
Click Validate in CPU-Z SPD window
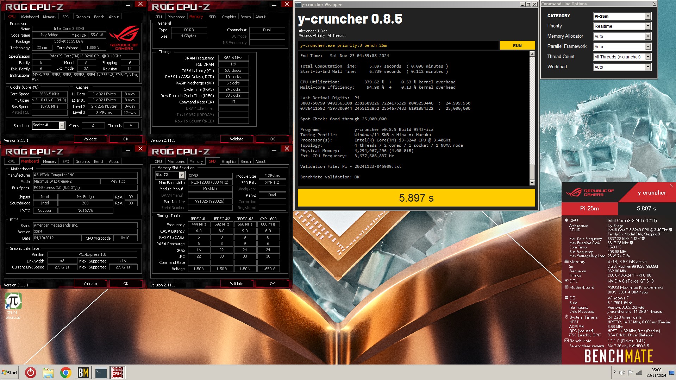tap(237, 284)
